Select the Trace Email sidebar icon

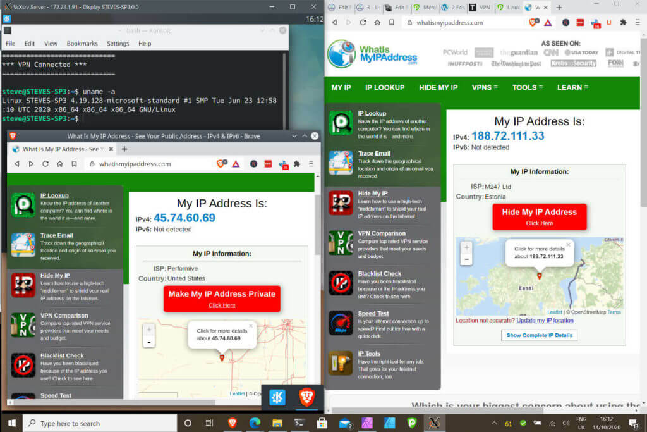[341, 163]
